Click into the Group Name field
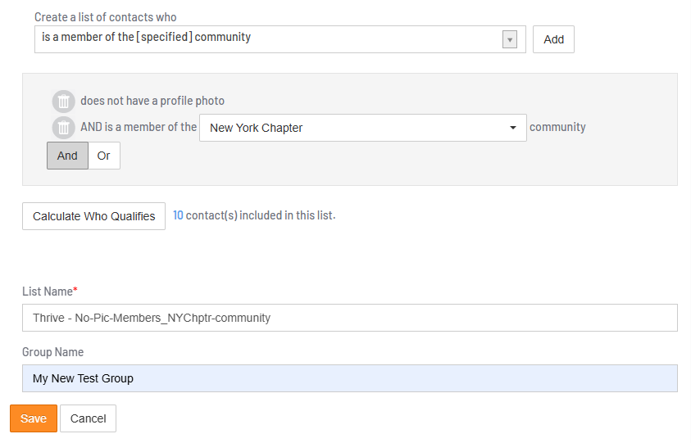This screenshot has height=443, width=691. [349, 378]
